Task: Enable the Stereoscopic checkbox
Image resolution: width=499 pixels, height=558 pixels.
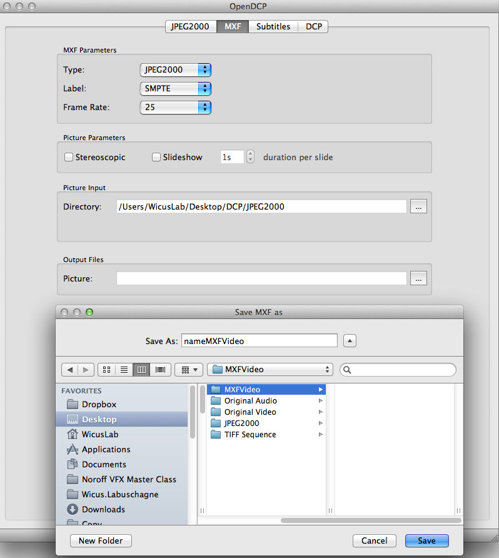Action: click(69, 157)
